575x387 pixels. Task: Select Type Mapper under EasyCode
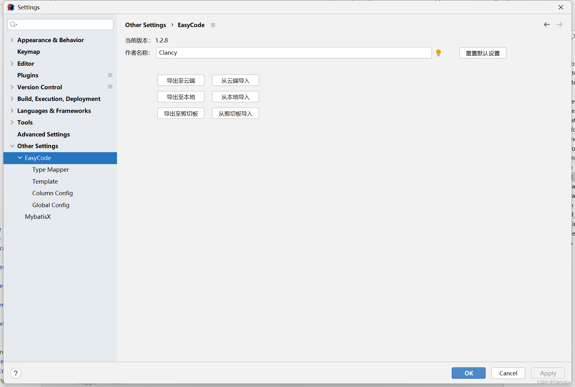tap(51, 169)
